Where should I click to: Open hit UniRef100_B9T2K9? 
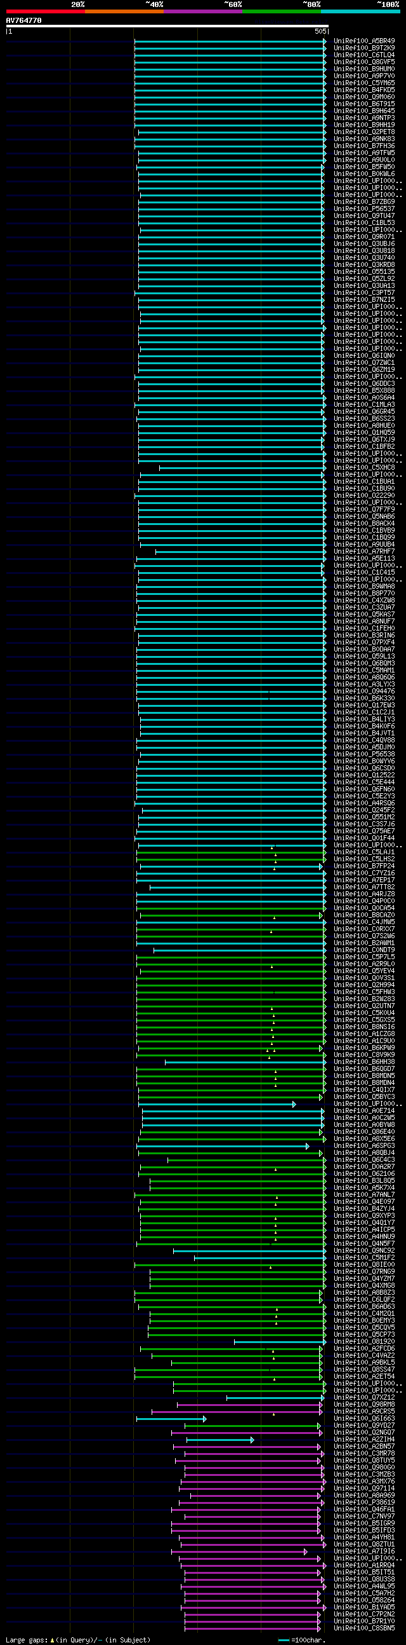tap(364, 48)
